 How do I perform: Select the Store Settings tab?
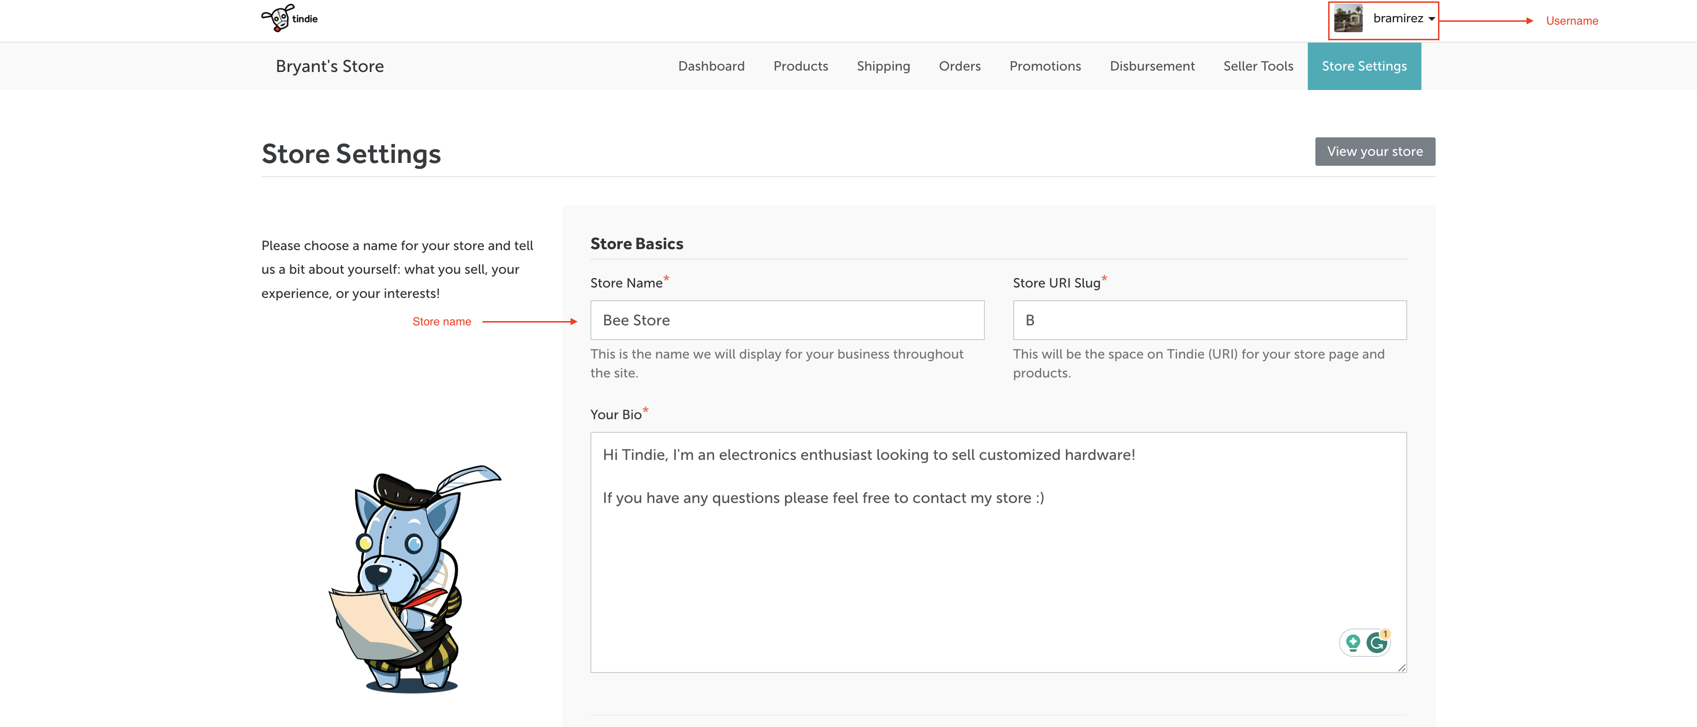click(1364, 66)
